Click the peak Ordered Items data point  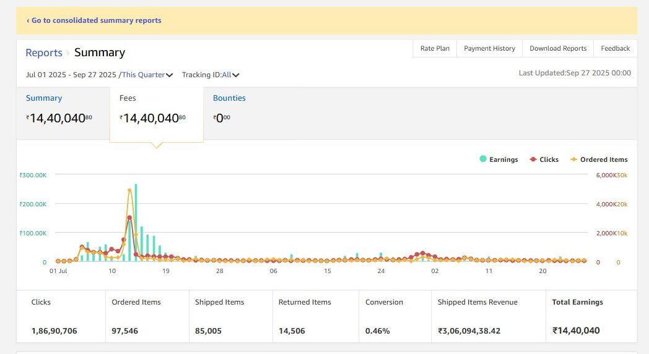[x=129, y=190]
